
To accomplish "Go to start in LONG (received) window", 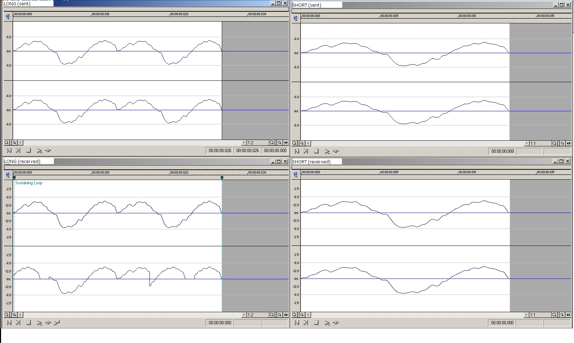I will tap(9, 323).
